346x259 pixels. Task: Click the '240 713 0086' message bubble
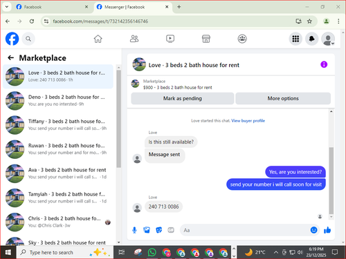pos(163,207)
